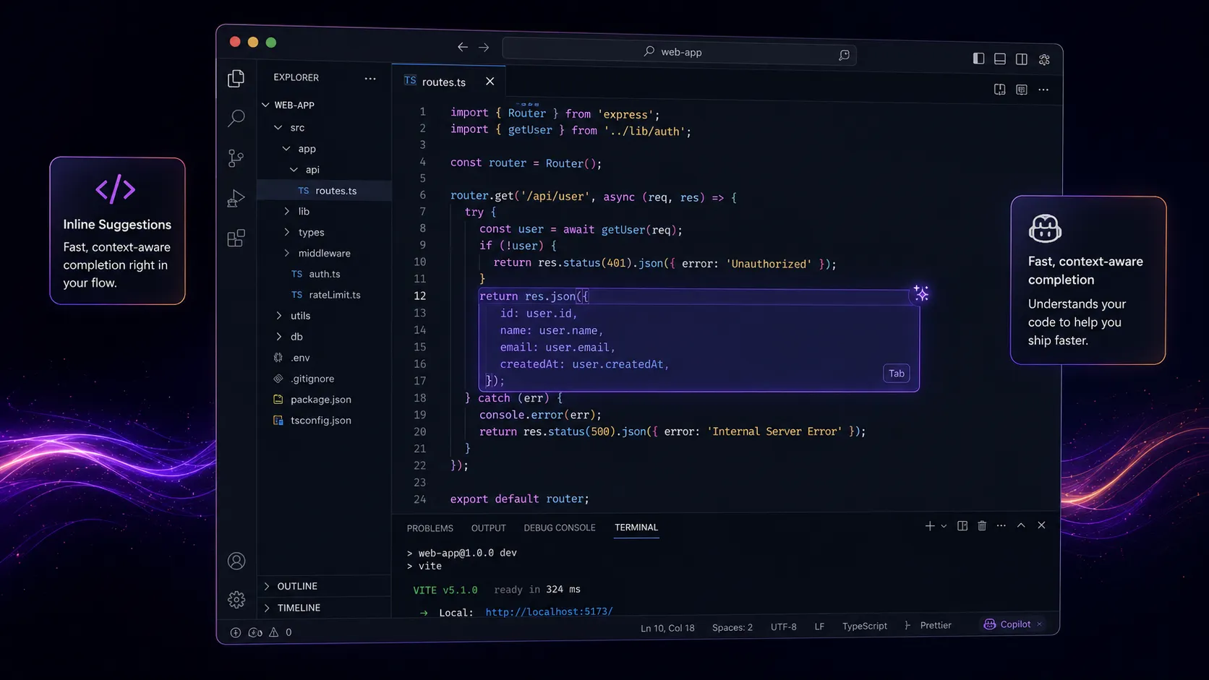Click the Copilot sparkle icon at line 12
The width and height of the screenshot is (1209, 680).
pyautogui.click(x=921, y=293)
